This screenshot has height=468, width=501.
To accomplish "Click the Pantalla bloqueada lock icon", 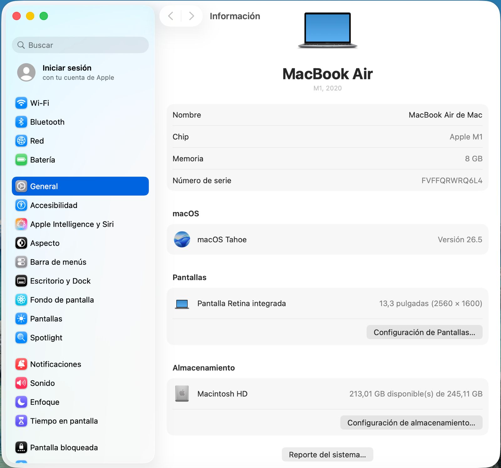I will (x=21, y=448).
